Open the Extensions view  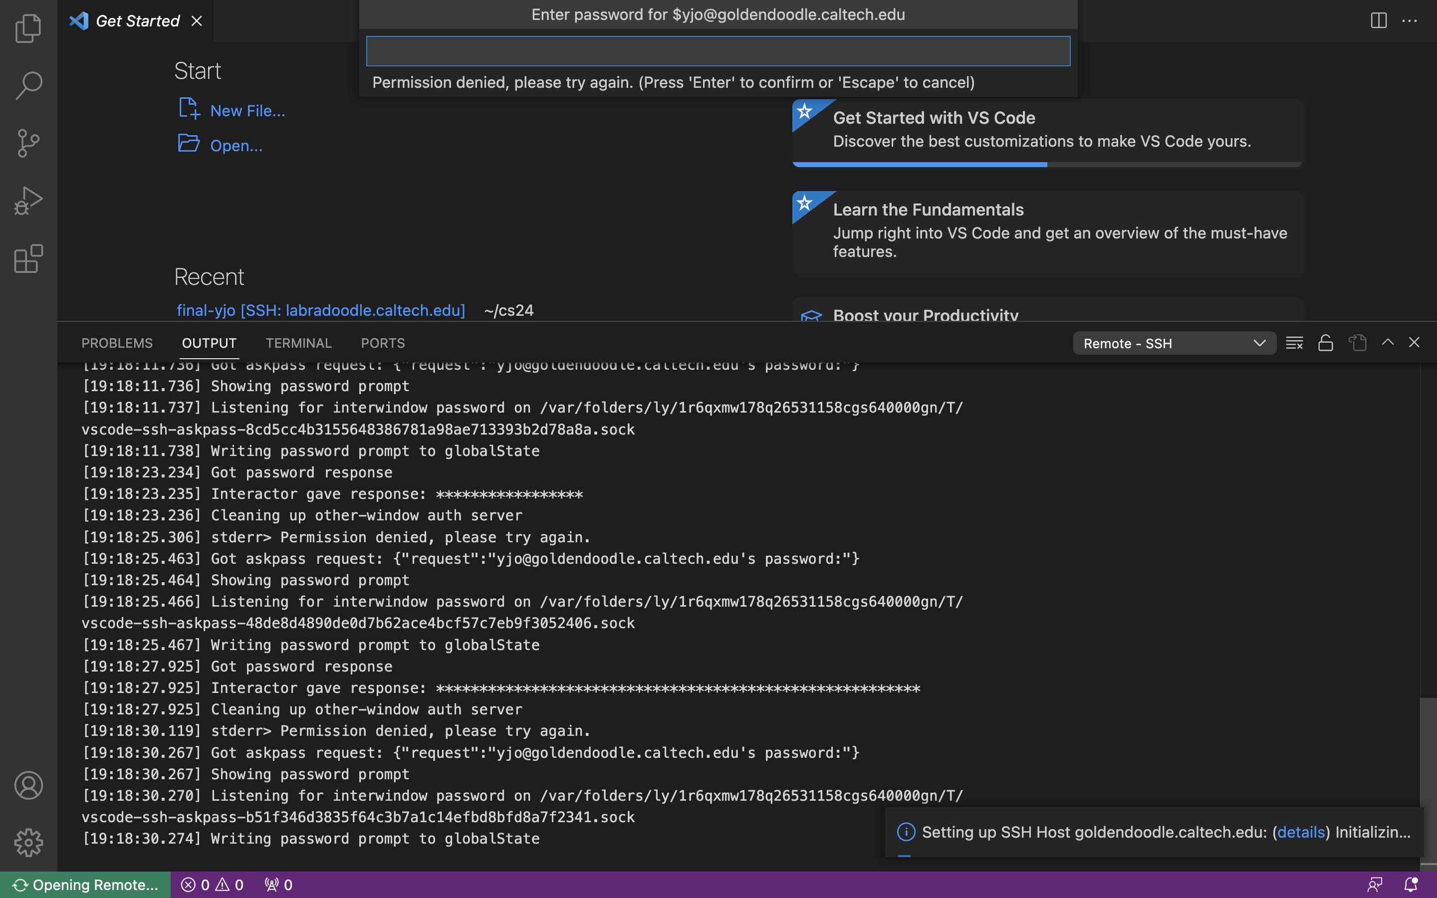click(28, 259)
